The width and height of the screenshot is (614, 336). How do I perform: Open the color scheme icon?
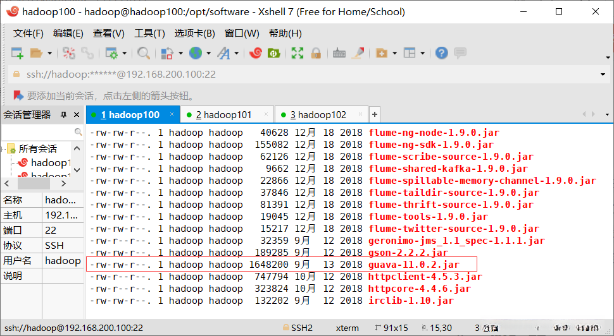point(168,53)
